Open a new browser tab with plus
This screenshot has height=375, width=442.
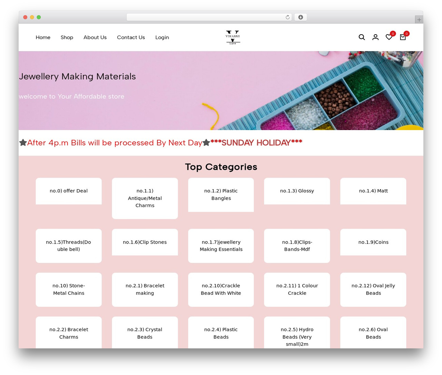(x=419, y=20)
